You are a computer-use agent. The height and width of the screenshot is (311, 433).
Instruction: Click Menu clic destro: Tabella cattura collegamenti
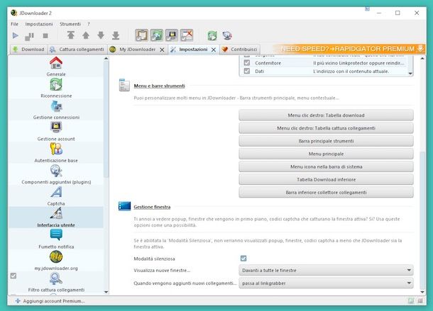(x=326, y=128)
